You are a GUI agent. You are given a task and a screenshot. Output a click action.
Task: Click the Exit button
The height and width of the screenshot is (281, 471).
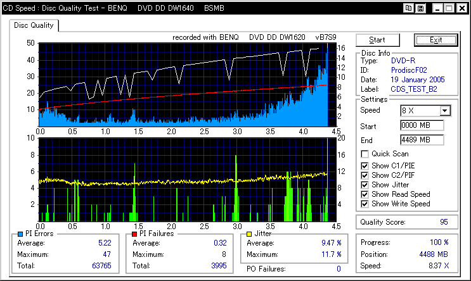(x=436, y=40)
